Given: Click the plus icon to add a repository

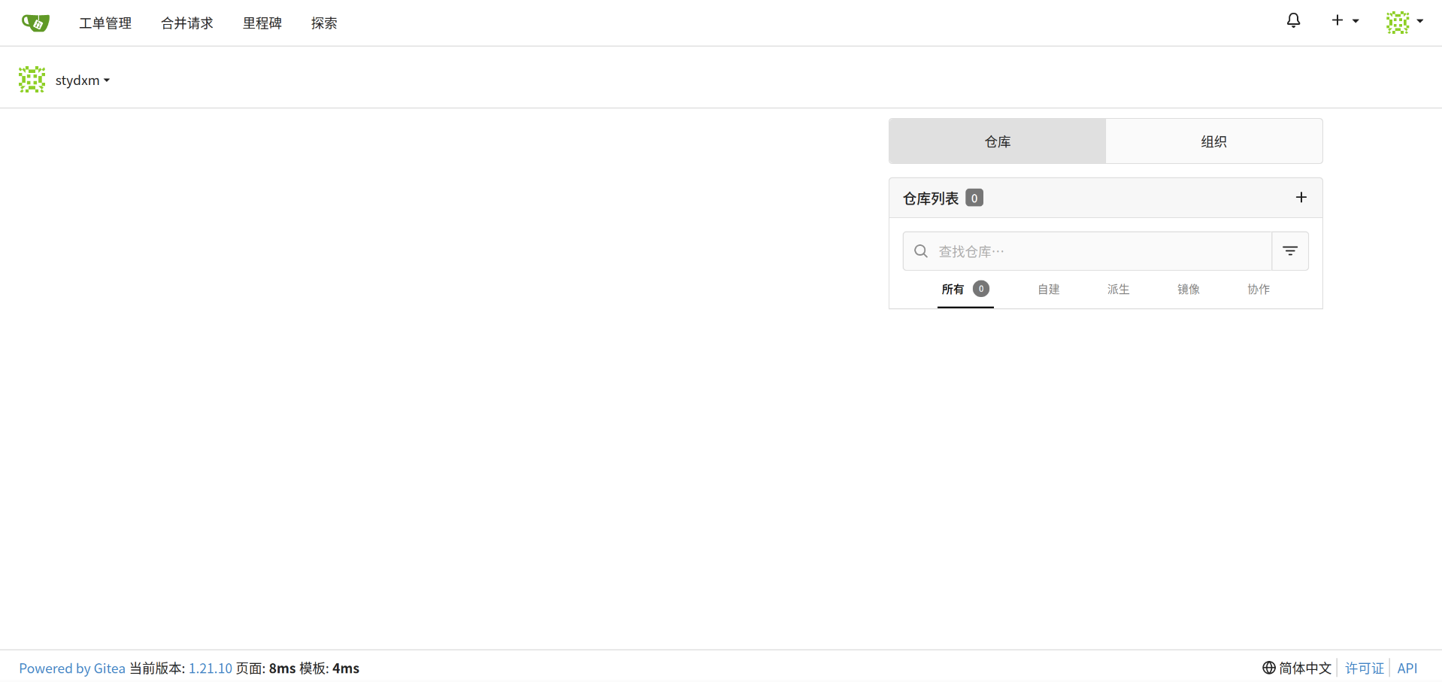Looking at the screenshot, I should 1301,198.
